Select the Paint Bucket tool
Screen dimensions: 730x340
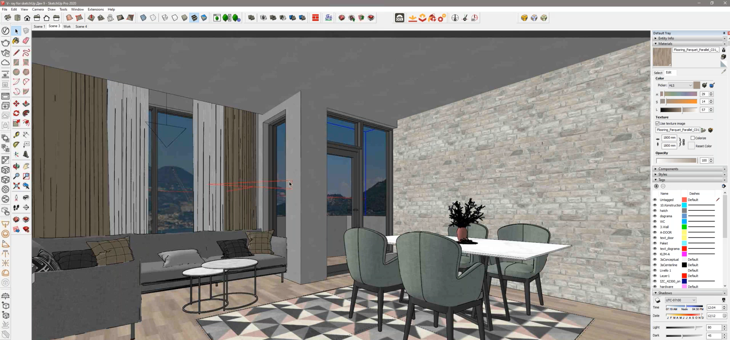[16, 41]
